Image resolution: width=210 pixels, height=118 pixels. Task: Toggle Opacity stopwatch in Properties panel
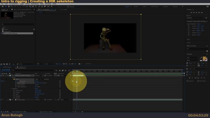[189, 35]
